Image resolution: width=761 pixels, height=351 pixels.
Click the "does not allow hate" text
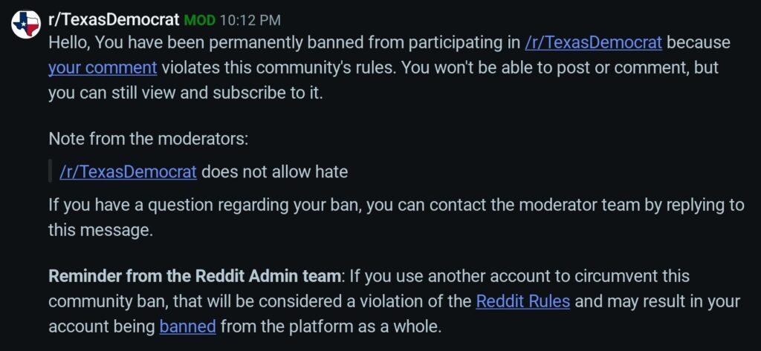tap(274, 171)
